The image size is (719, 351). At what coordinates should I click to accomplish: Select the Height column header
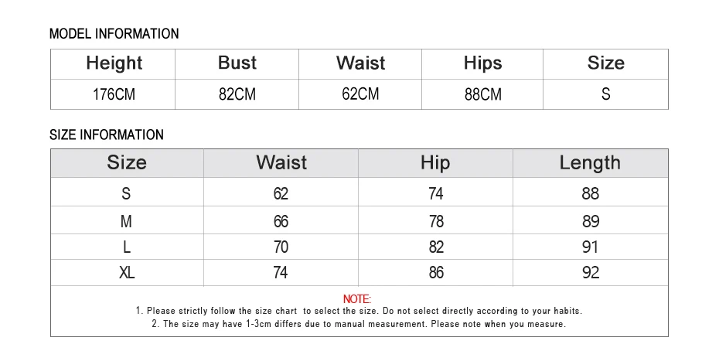click(x=114, y=63)
